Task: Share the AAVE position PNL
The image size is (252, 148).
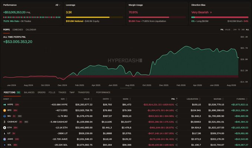Action: (x=176, y=139)
